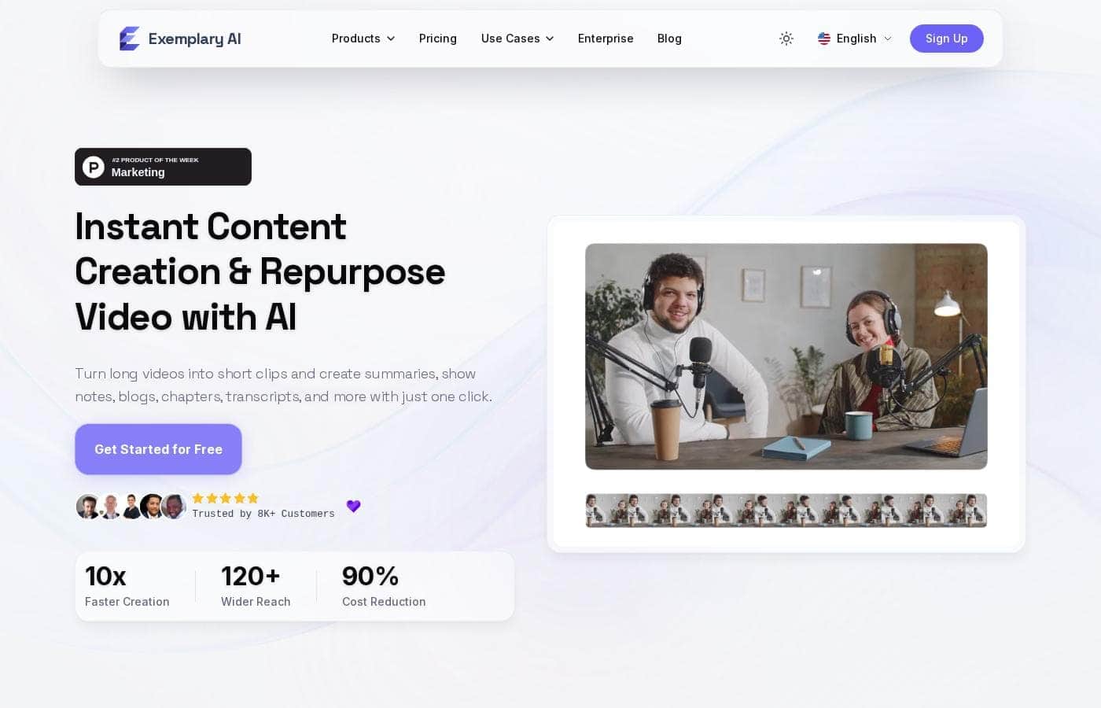Viewport: 1101px width, 708px height.
Task: Click the Exemplary AI brand name
Action: (x=194, y=39)
